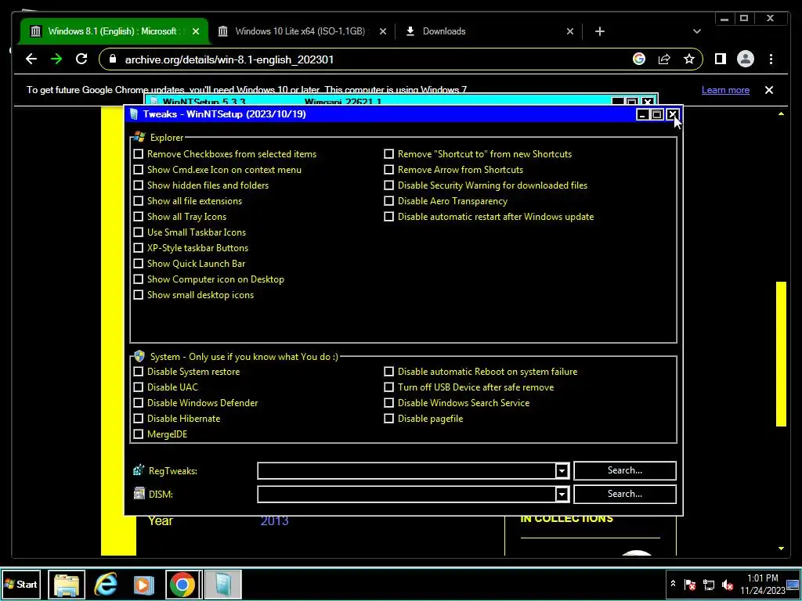Launch Internet Explorer from taskbar
802x601 pixels.
point(106,585)
